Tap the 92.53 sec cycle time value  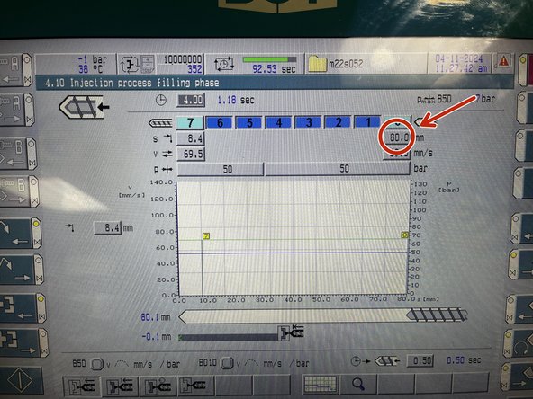click(x=274, y=69)
